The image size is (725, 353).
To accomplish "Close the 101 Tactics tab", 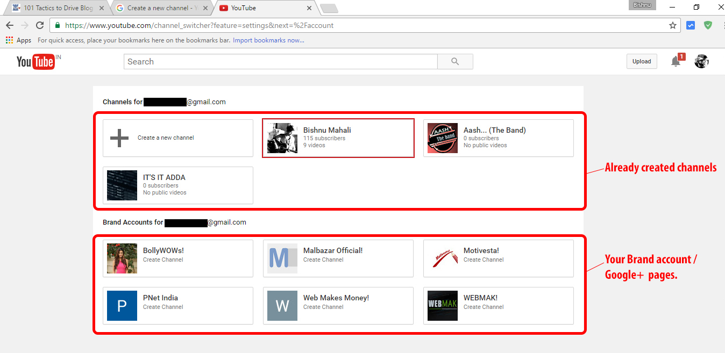I will tap(102, 8).
